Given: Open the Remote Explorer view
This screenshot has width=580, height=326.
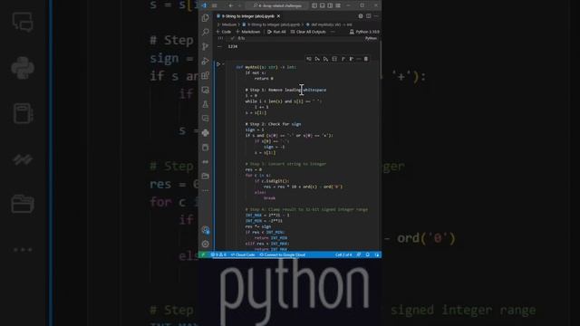Looking at the screenshot, I should [x=206, y=90].
